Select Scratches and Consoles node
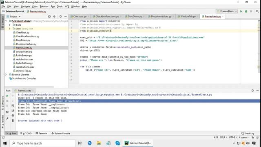 [x=24, y=78]
